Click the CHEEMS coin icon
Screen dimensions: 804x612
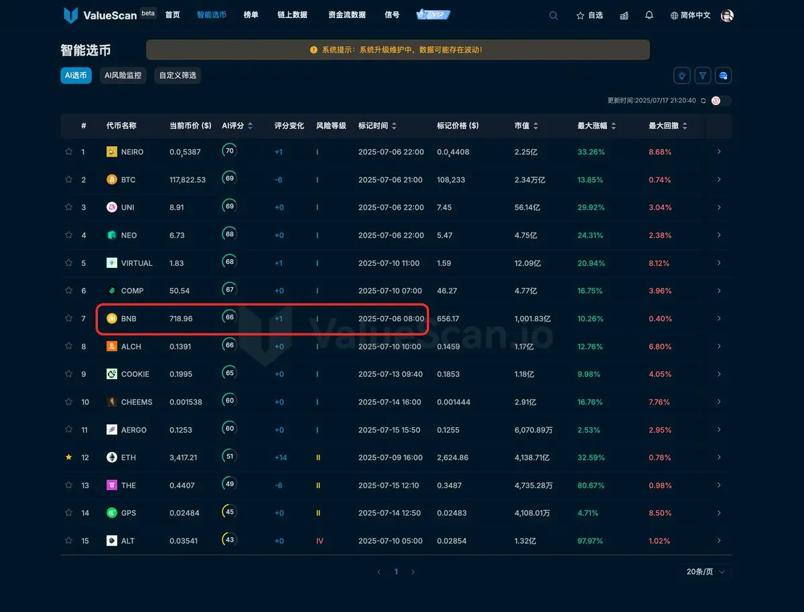point(112,402)
